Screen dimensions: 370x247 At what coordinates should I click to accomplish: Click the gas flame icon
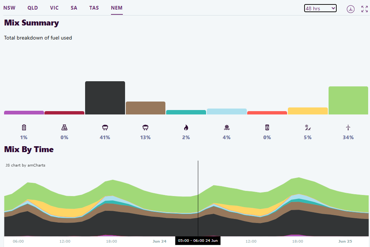click(186, 128)
